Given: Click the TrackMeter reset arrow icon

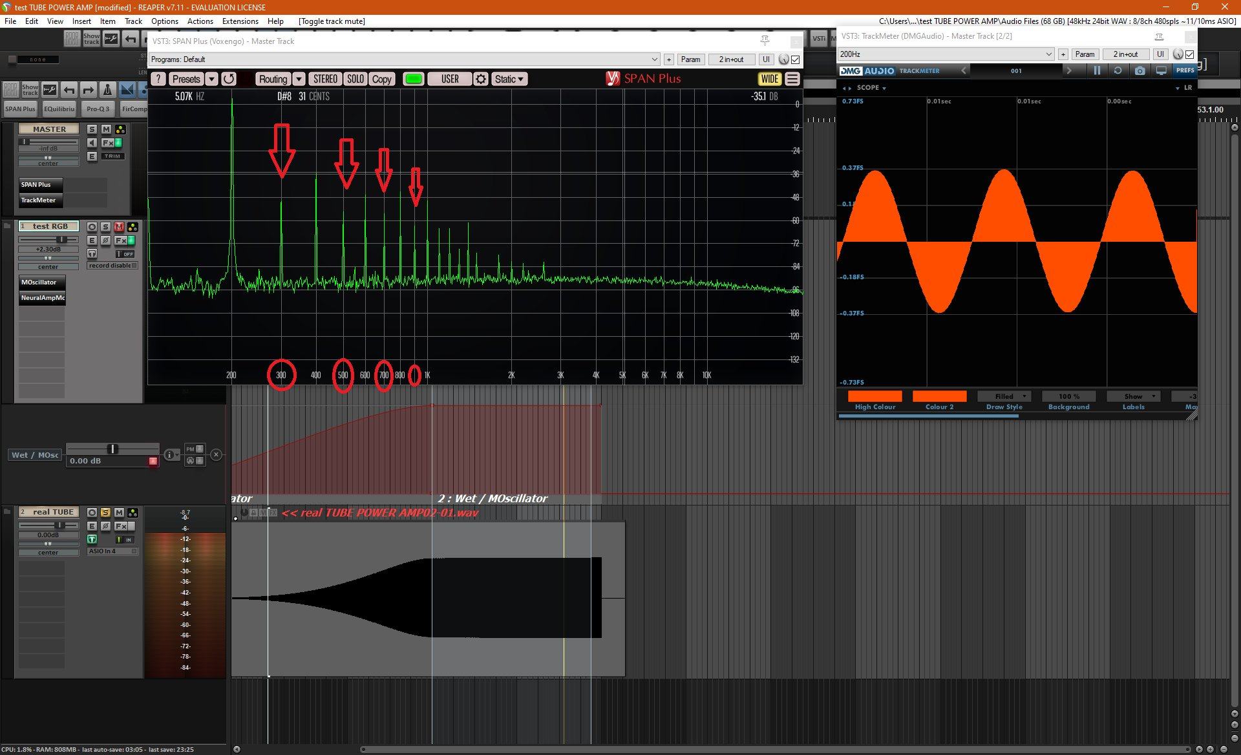Looking at the screenshot, I should pos(1118,70).
